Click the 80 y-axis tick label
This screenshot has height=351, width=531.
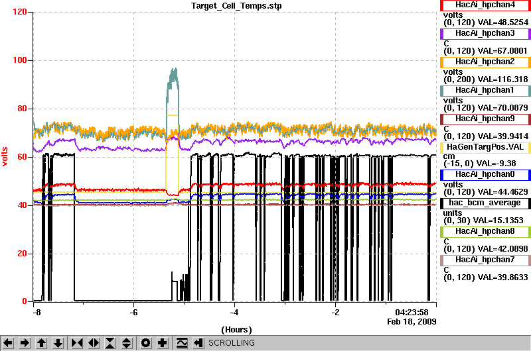tap(22, 109)
